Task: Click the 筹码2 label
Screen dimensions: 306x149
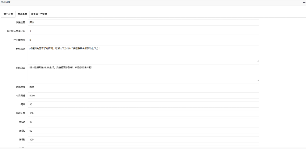Action: [x=22, y=131]
